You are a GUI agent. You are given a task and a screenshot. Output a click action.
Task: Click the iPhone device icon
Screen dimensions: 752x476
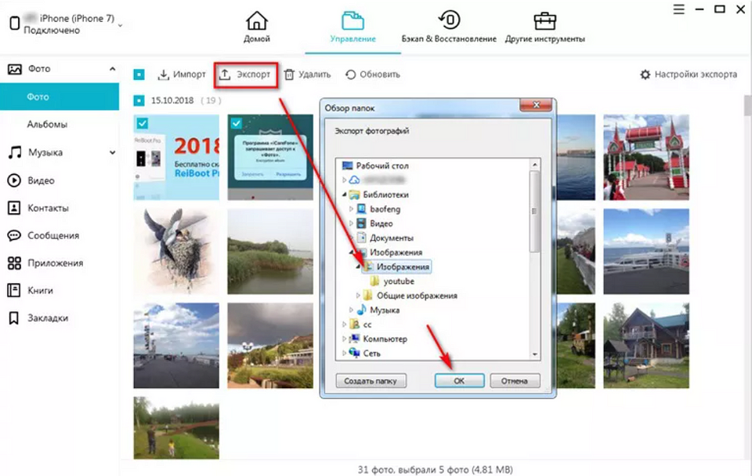coord(15,23)
